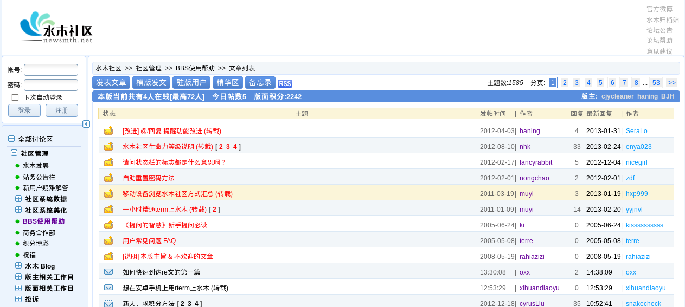The image size is (685, 307).
Task: Expand the 水木 Blog node
Action: point(18,265)
